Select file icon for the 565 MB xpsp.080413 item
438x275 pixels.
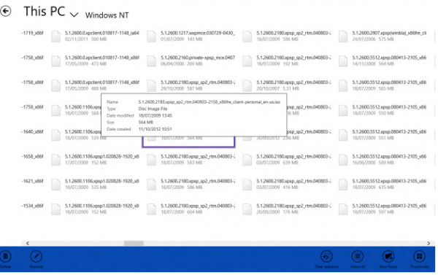tap(343, 86)
